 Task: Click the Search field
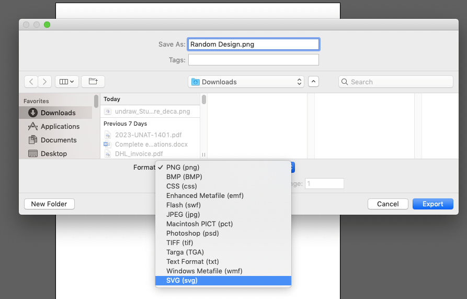click(x=396, y=82)
